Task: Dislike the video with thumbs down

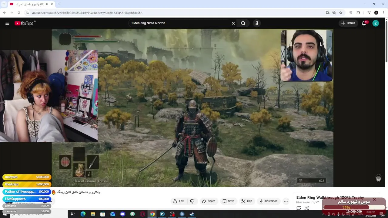Action: point(192,201)
